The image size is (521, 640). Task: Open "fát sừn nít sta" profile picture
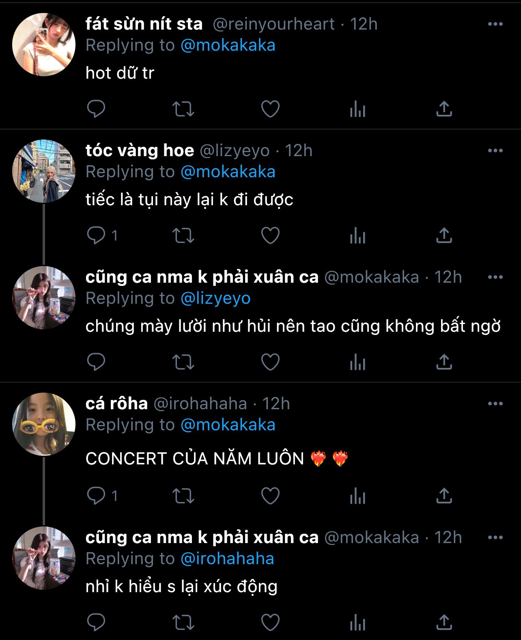pos(44,45)
